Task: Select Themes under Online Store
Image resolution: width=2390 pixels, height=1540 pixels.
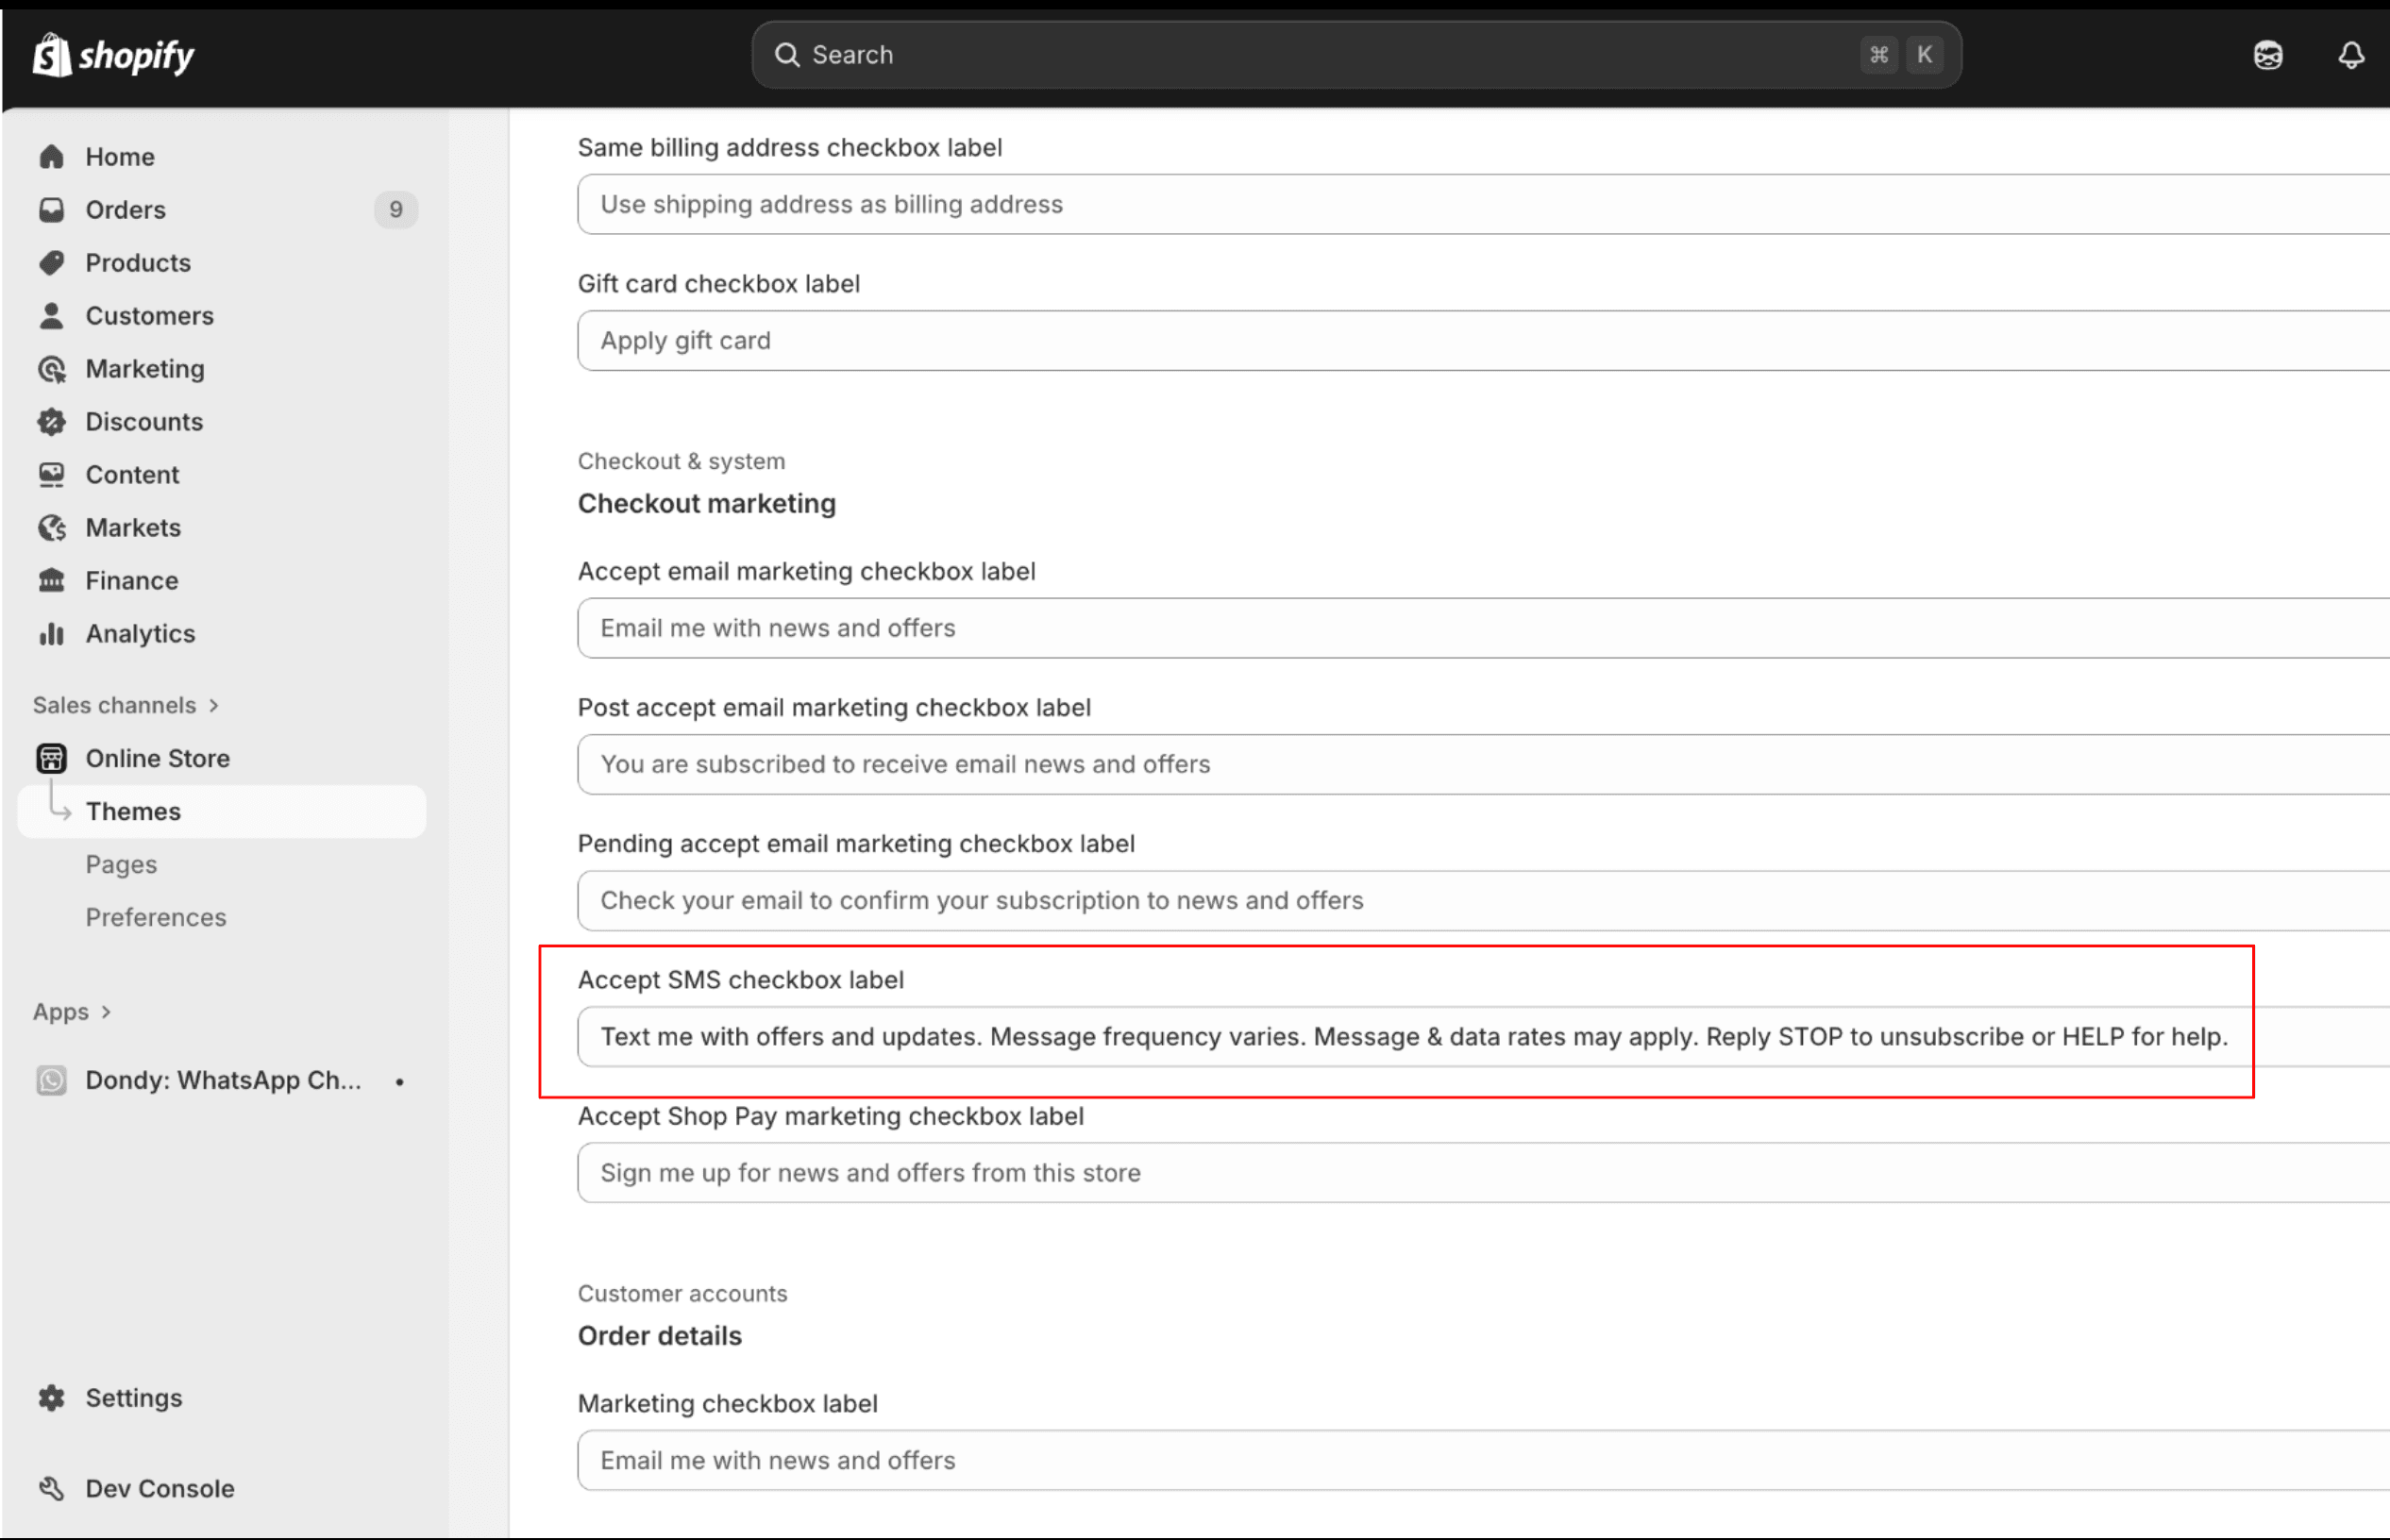Action: (x=134, y=811)
